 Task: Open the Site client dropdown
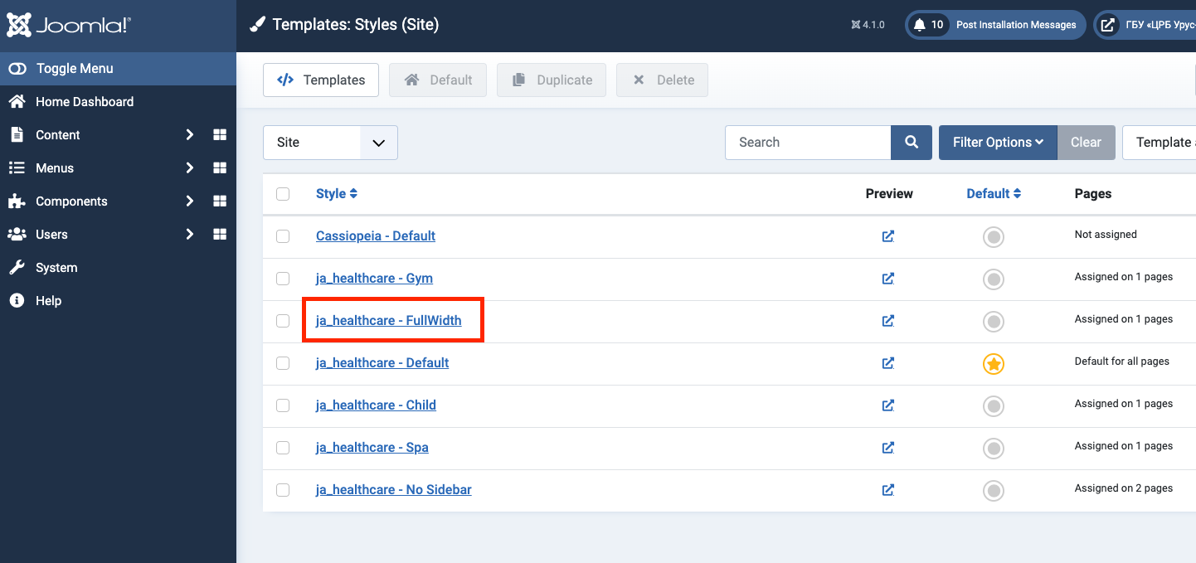[x=330, y=143]
